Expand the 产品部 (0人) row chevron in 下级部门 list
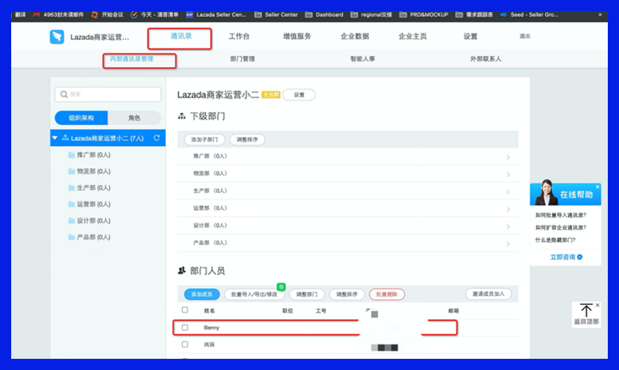619x370 pixels. [x=508, y=244]
